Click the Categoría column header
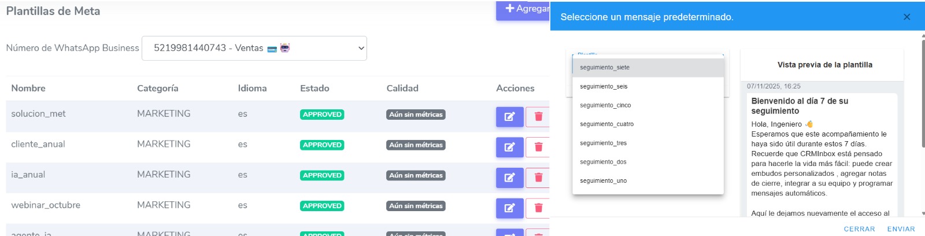Image resolution: width=925 pixels, height=236 pixels. [157, 88]
